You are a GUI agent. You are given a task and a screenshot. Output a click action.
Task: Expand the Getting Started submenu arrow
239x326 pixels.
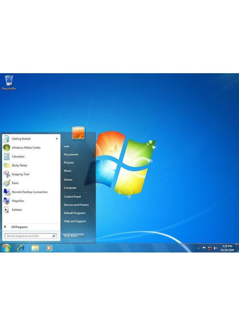pyautogui.click(x=57, y=139)
